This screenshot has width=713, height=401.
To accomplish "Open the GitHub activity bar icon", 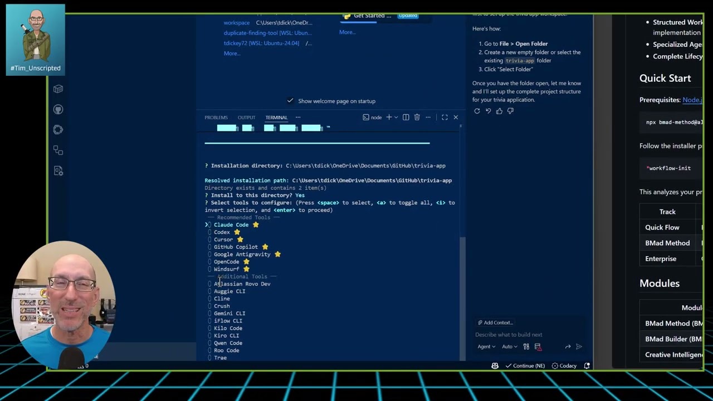I will [x=58, y=110].
